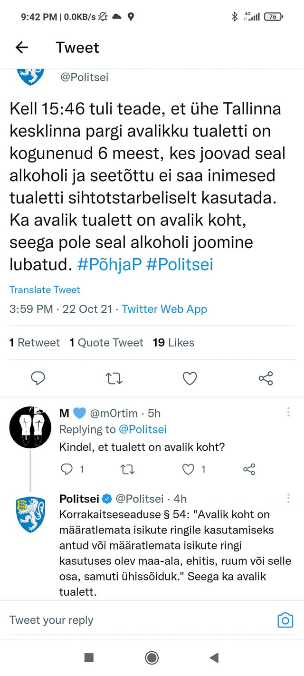Click Translate Tweet link
304x676 pixels.
tap(45, 290)
